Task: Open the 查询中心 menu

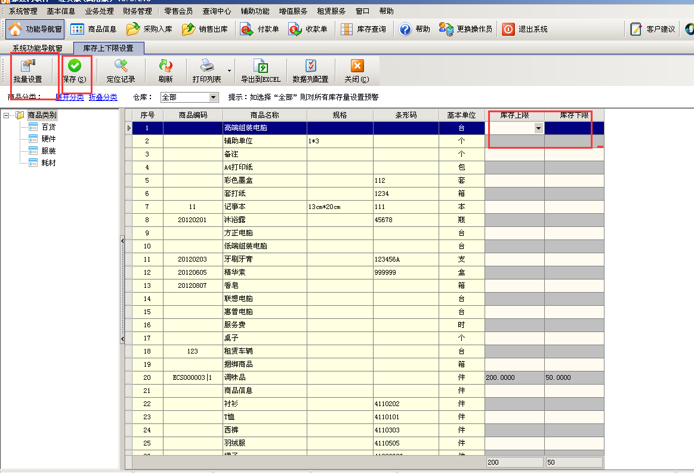Action: coord(217,11)
